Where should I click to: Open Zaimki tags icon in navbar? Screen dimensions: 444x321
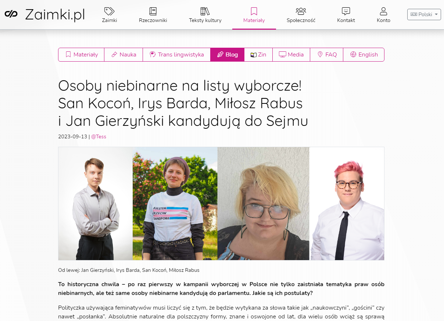110,11
